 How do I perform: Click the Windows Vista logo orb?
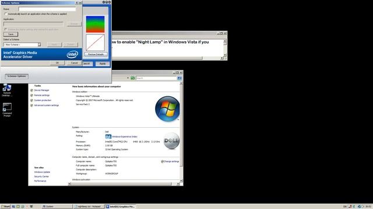coord(167,109)
